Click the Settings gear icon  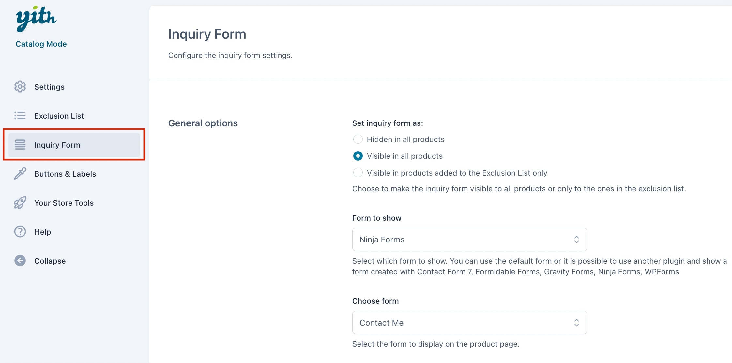pos(20,87)
